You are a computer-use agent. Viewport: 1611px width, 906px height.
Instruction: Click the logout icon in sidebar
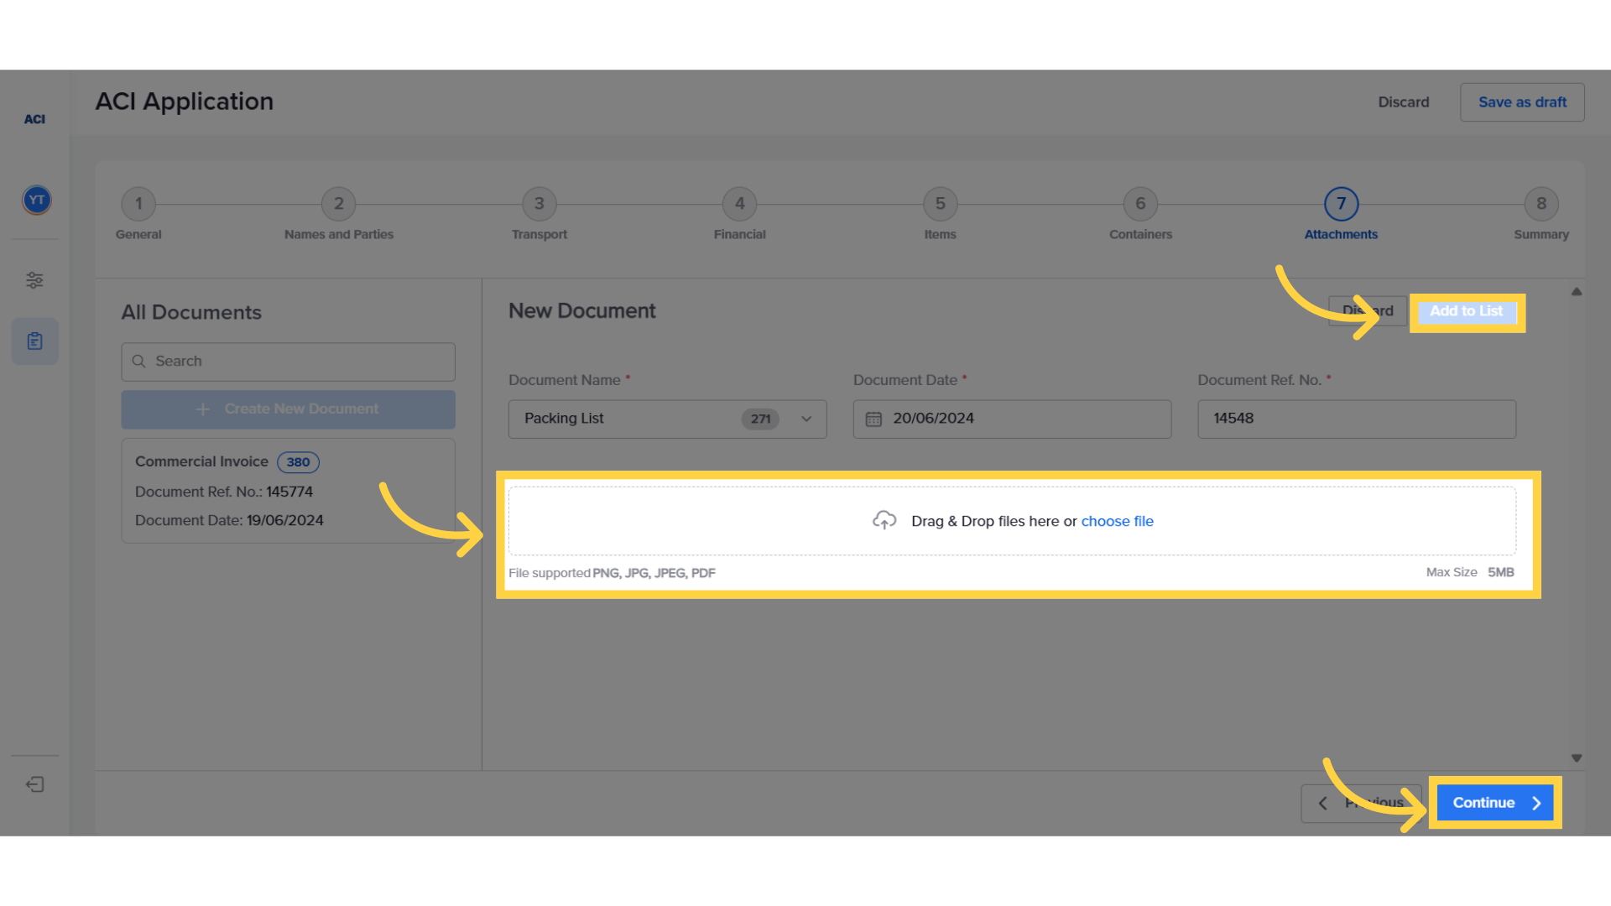34,784
